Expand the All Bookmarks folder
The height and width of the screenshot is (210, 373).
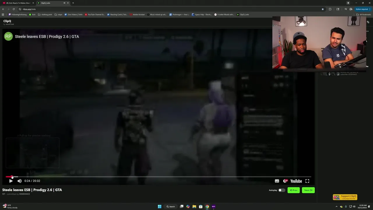click(x=364, y=15)
